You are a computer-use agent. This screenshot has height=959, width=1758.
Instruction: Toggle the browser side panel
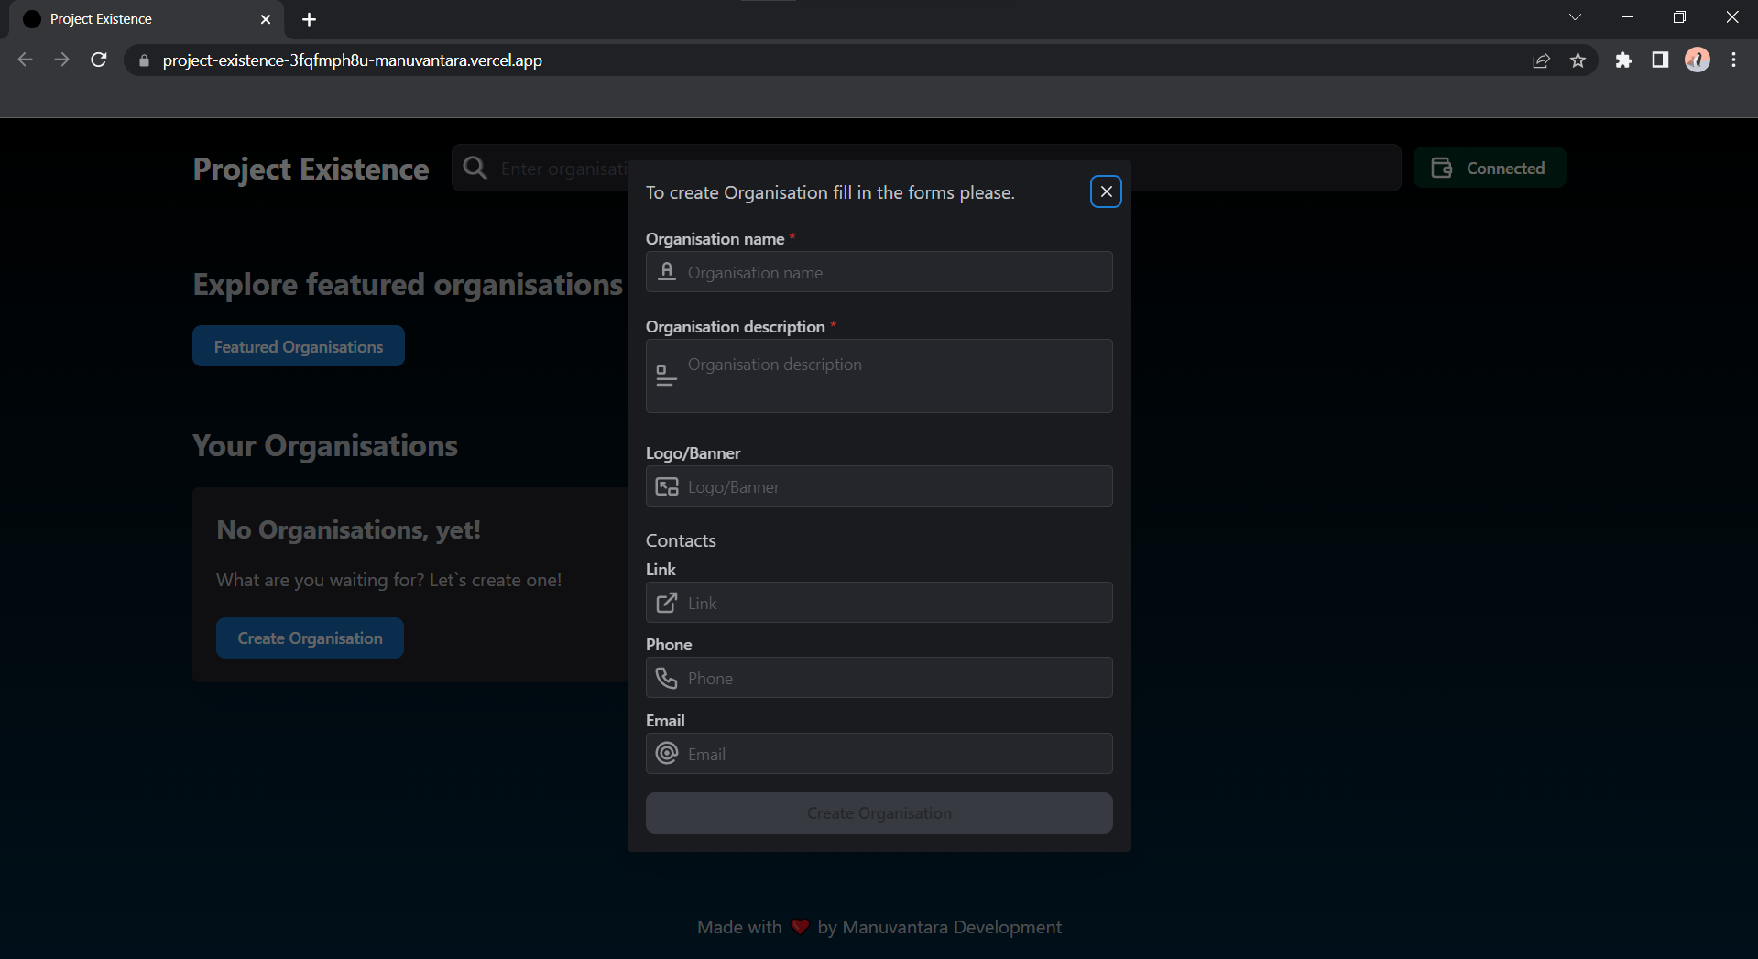click(x=1660, y=60)
